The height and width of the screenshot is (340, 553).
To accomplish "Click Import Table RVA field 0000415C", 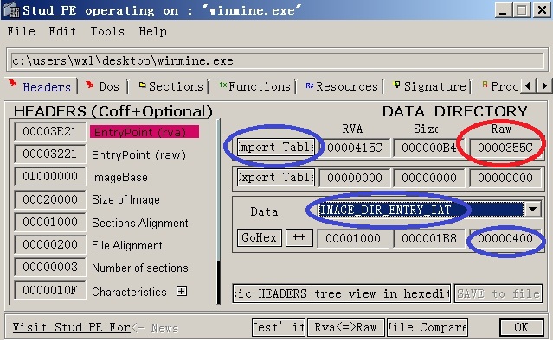I will (x=355, y=148).
